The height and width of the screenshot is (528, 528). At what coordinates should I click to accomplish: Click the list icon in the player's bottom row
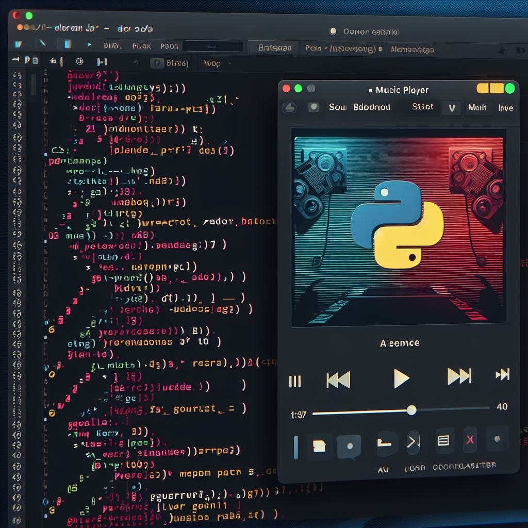(443, 440)
